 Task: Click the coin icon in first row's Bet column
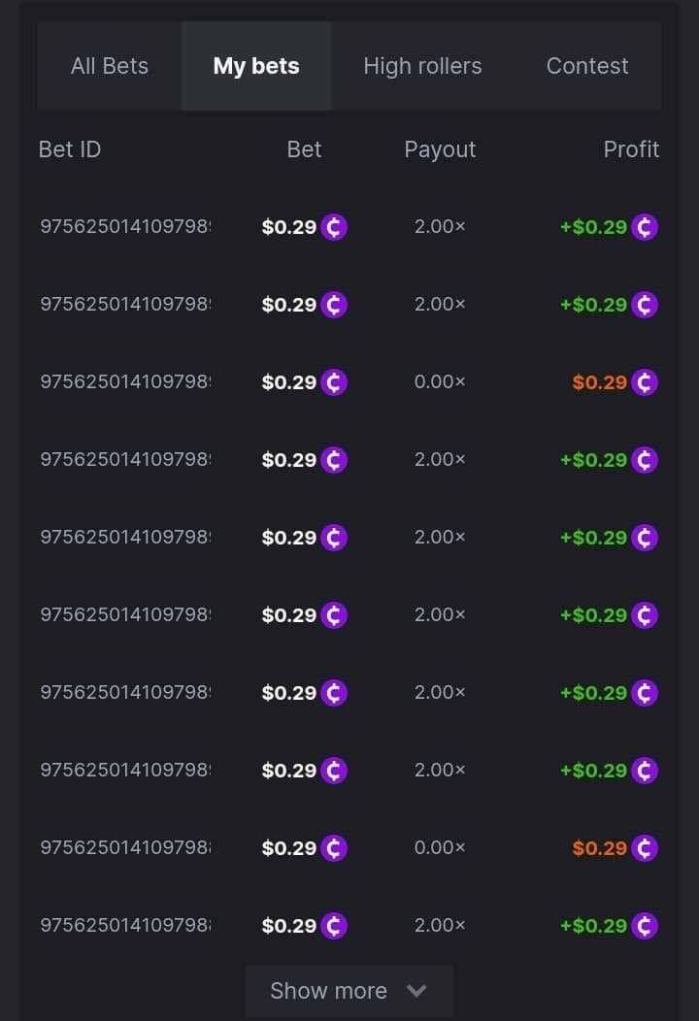click(334, 227)
